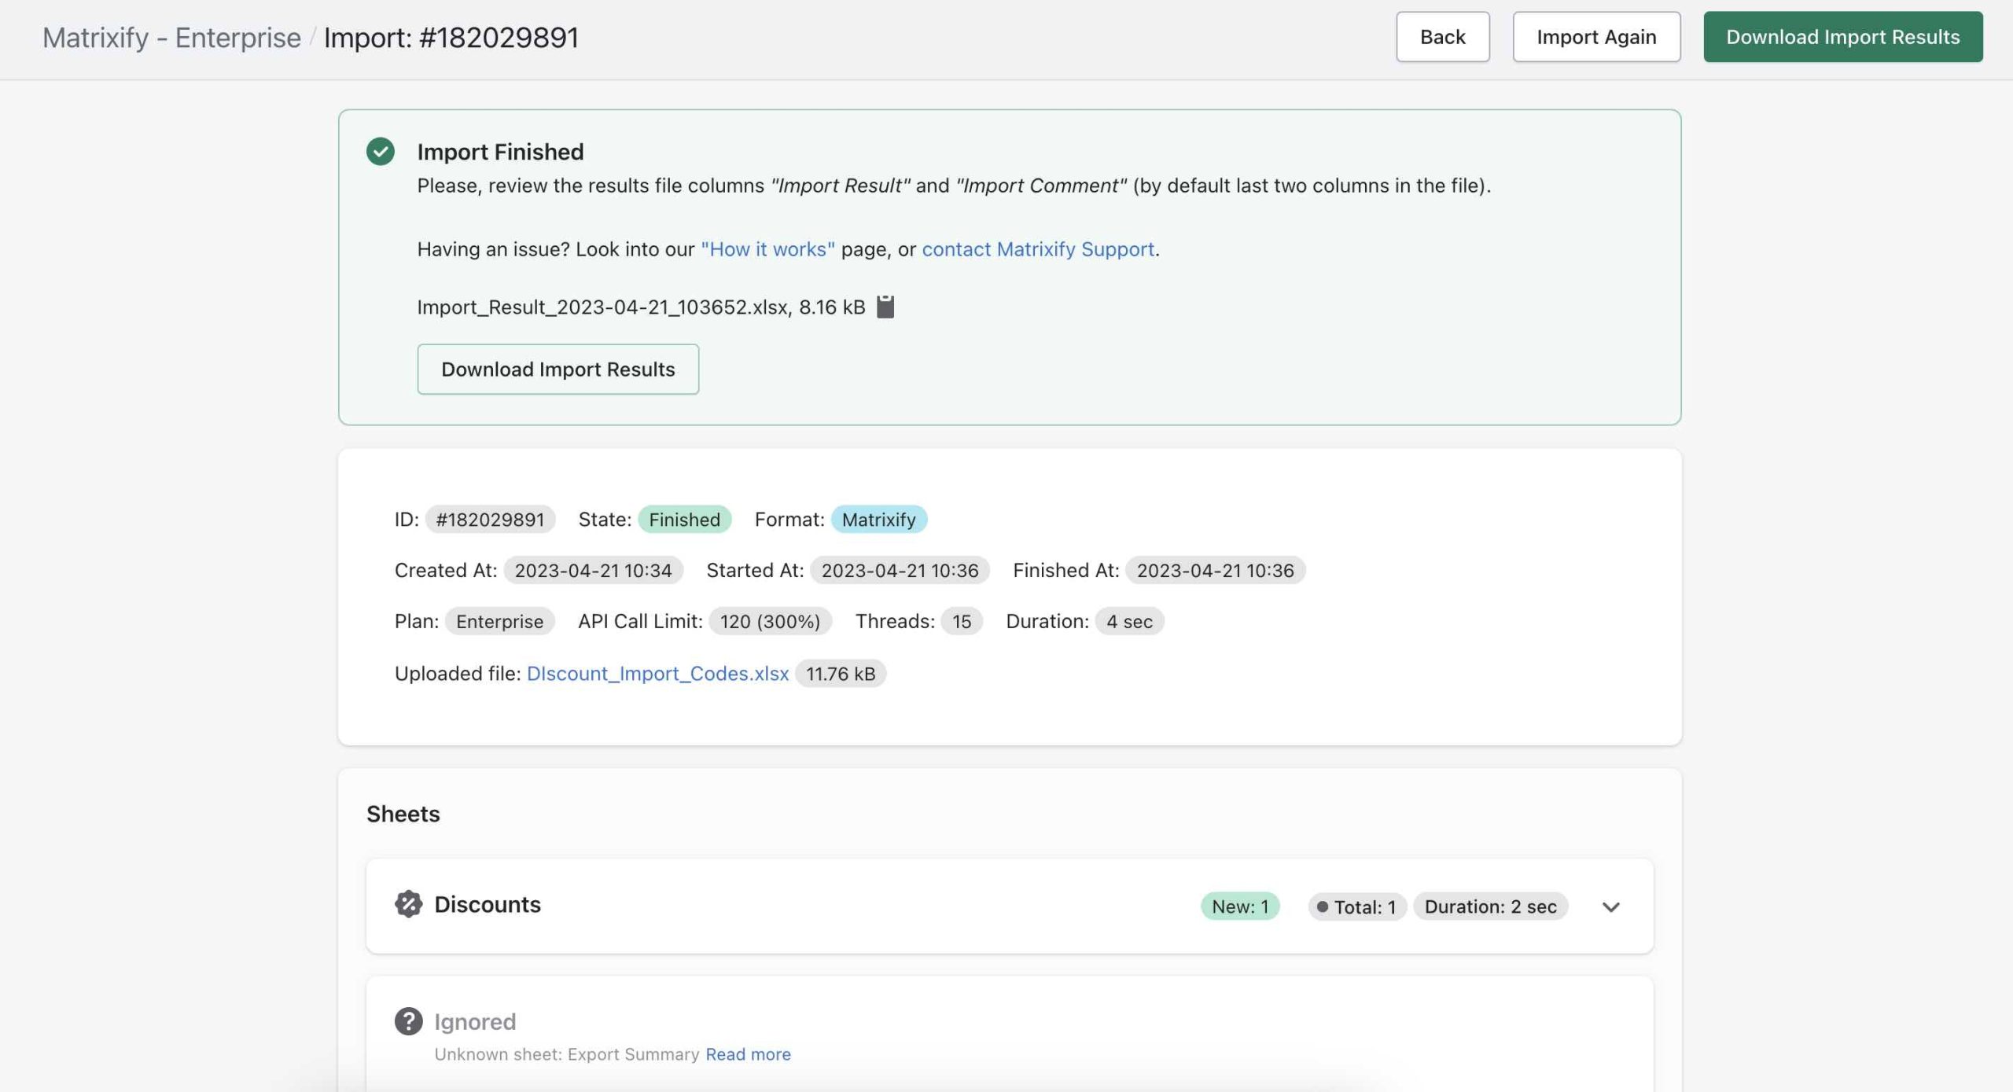The width and height of the screenshot is (2013, 1092).
Task: Expand the Discounts sheet chevron
Action: click(x=1610, y=906)
